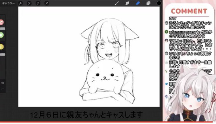Viewport: 216px width, 124px height.
Task: Click the pink circle arrow icon
Action: point(2,22)
